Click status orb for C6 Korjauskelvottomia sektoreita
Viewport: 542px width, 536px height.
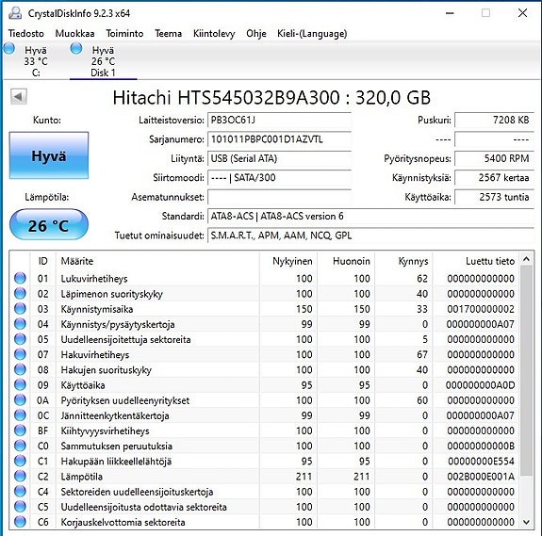click(20, 522)
